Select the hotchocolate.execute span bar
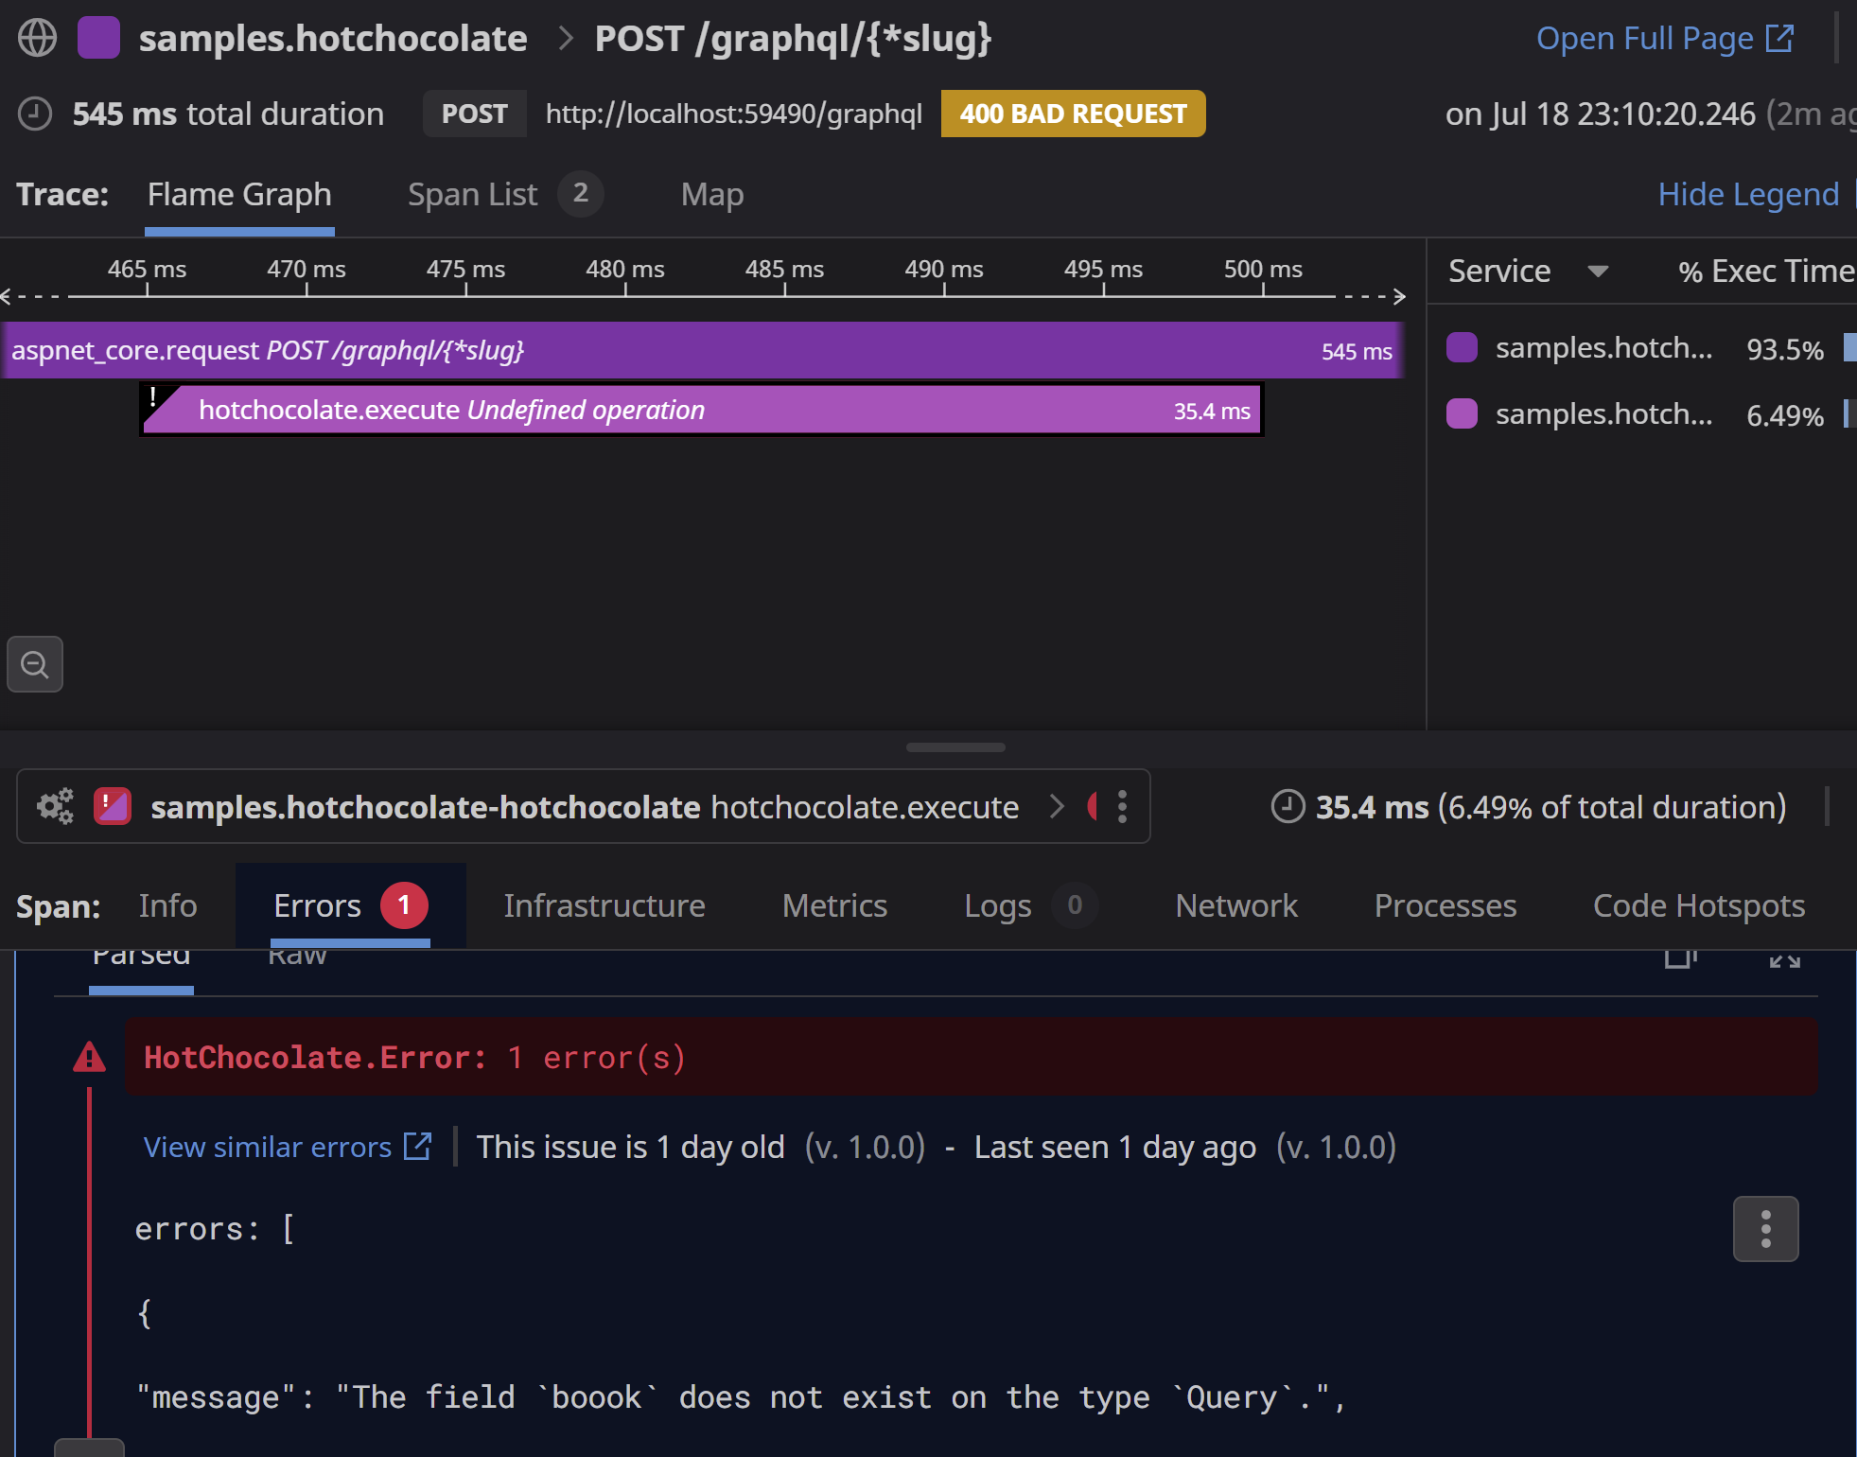This screenshot has height=1457, width=1857. (700, 411)
